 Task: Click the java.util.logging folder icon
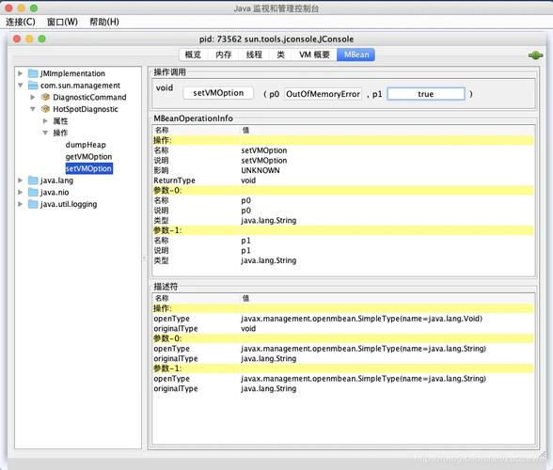pos(33,204)
